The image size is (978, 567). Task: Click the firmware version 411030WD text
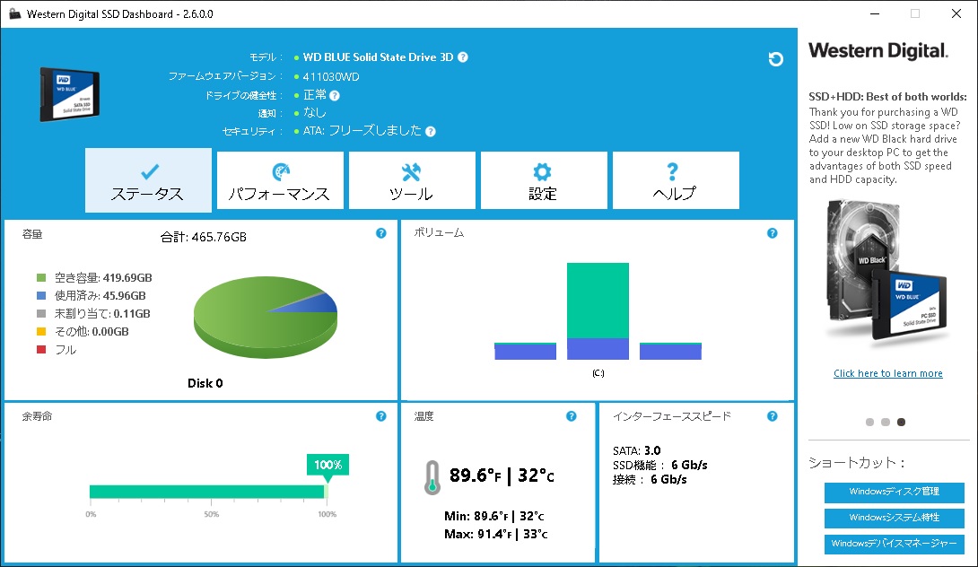tap(331, 77)
